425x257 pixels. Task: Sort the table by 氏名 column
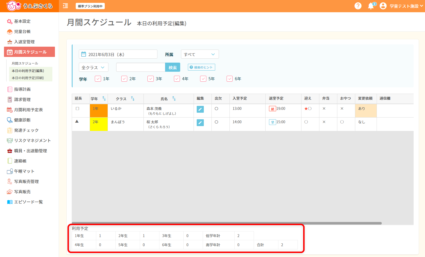tap(174, 98)
